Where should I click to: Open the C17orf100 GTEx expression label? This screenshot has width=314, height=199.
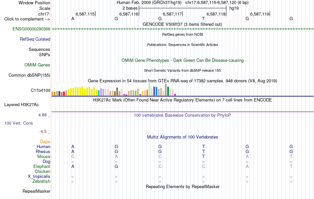(x=40, y=91)
